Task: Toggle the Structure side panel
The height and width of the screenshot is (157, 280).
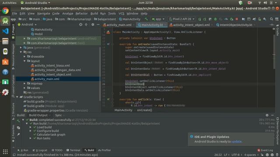Action: coord(13,111)
